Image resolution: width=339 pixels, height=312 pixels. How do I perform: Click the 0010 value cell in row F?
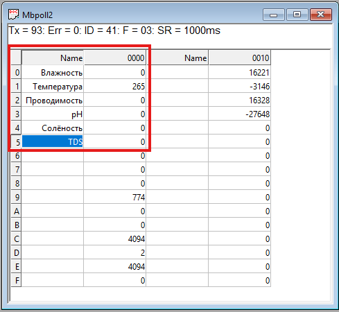240,280
